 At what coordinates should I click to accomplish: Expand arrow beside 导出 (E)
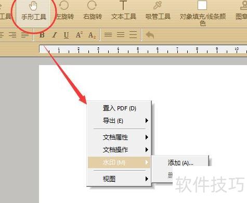pyautogui.click(x=147, y=121)
